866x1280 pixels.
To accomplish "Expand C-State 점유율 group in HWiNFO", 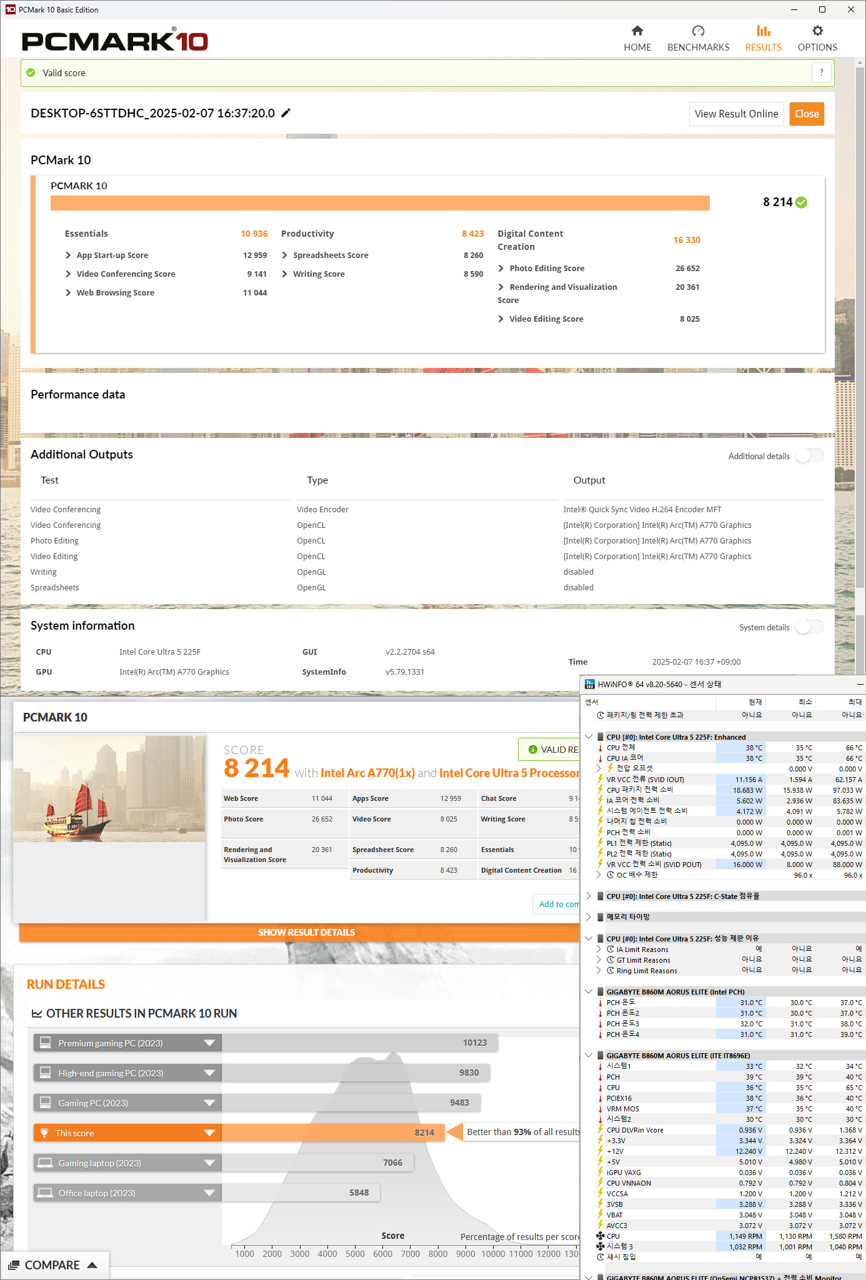I will pyautogui.click(x=589, y=896).
